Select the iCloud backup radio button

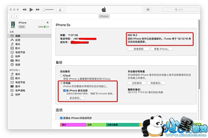(61, 76)
